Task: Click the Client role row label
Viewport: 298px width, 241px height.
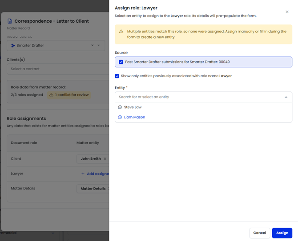Action: coord(16,159)
